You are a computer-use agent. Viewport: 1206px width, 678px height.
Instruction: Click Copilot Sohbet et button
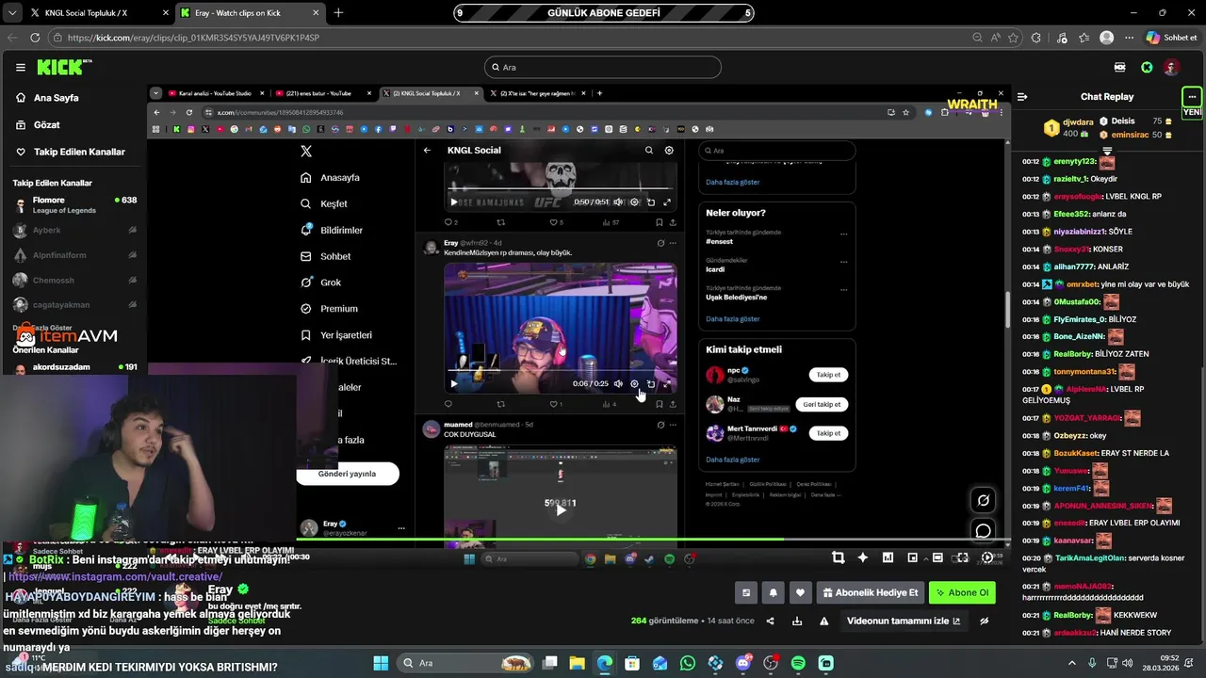click(x=1171, y=38)
